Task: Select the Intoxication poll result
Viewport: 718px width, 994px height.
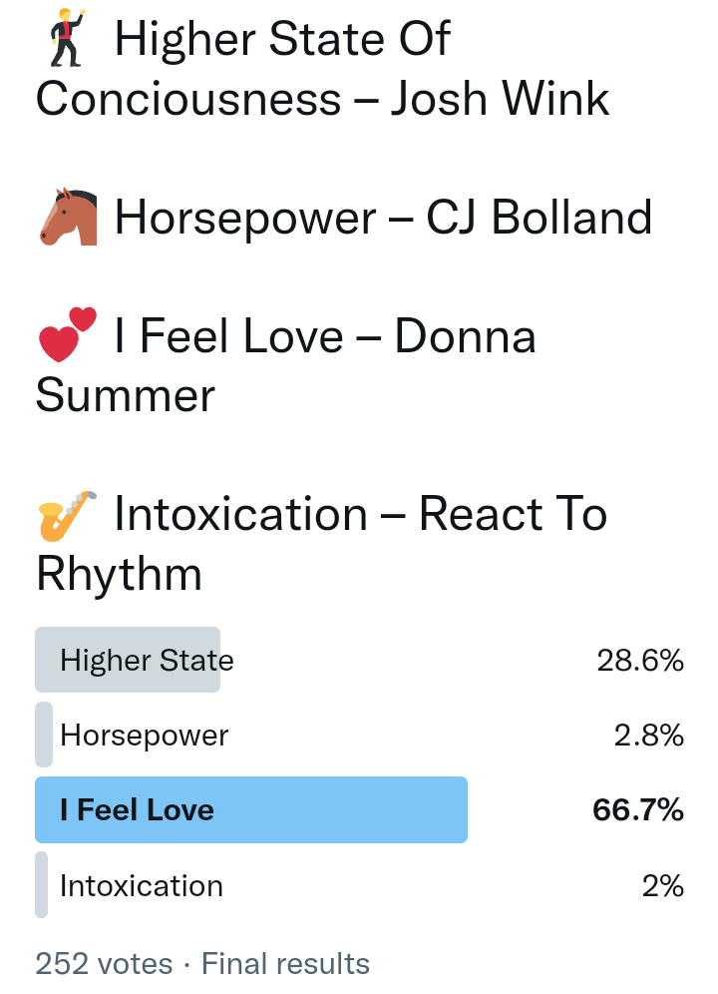Action: click(142, 885)
